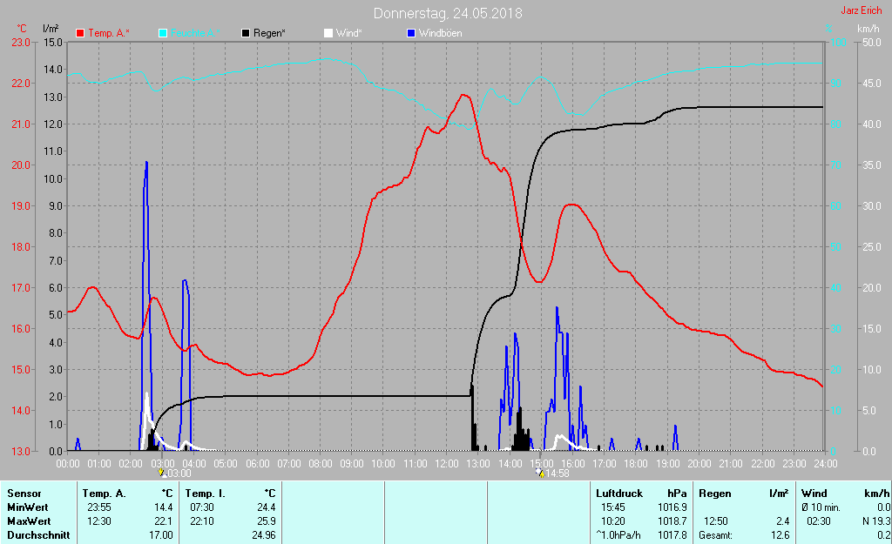Click the Gesamt rain total value 12.6
This screenshot has width=892, height=544.
pyautogui.click(x=780, y=535)
